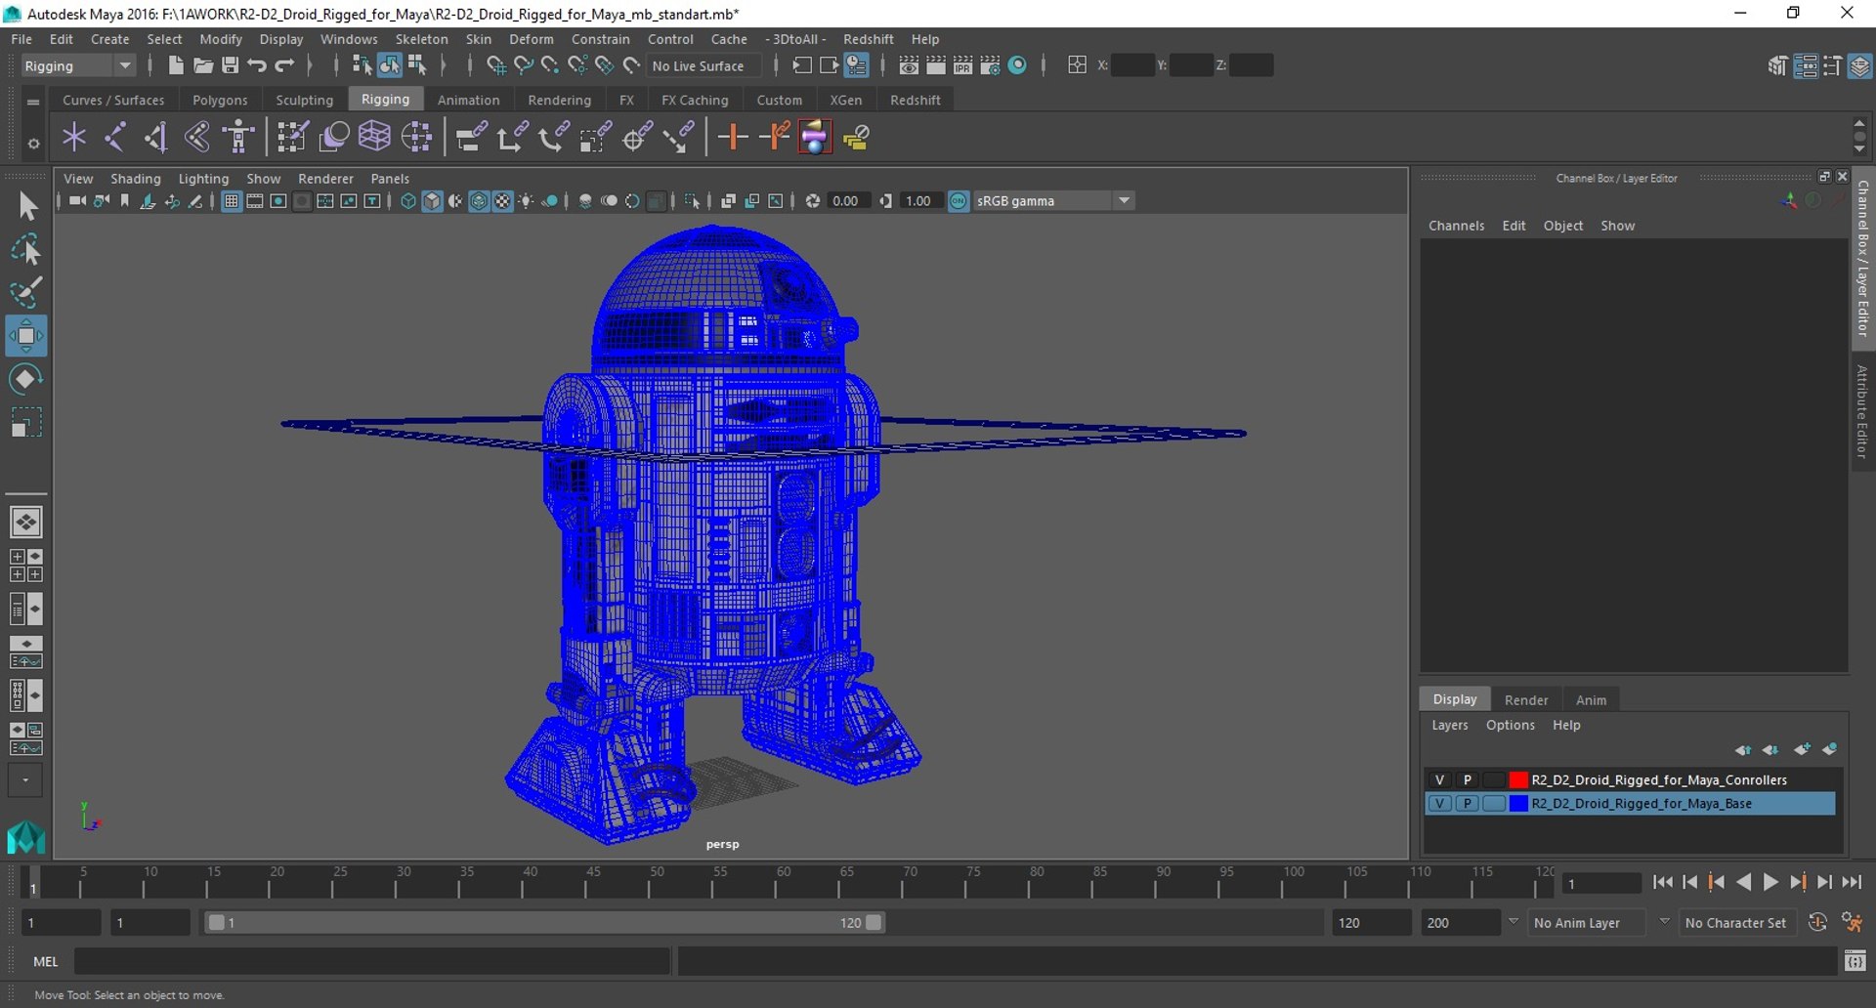Click the red Conrollers layer color swatch
Screen dimensions: 1876x1008
point(1517,779)
